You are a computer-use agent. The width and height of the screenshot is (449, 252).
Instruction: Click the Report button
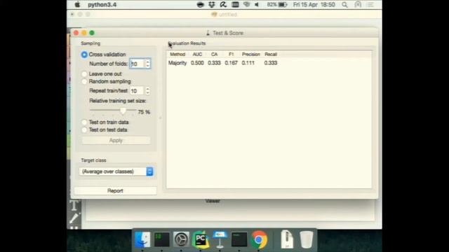pos(115,190)
